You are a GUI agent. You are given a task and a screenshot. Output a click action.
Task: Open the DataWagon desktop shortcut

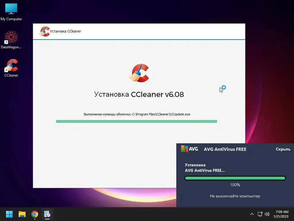click(11, 40)
